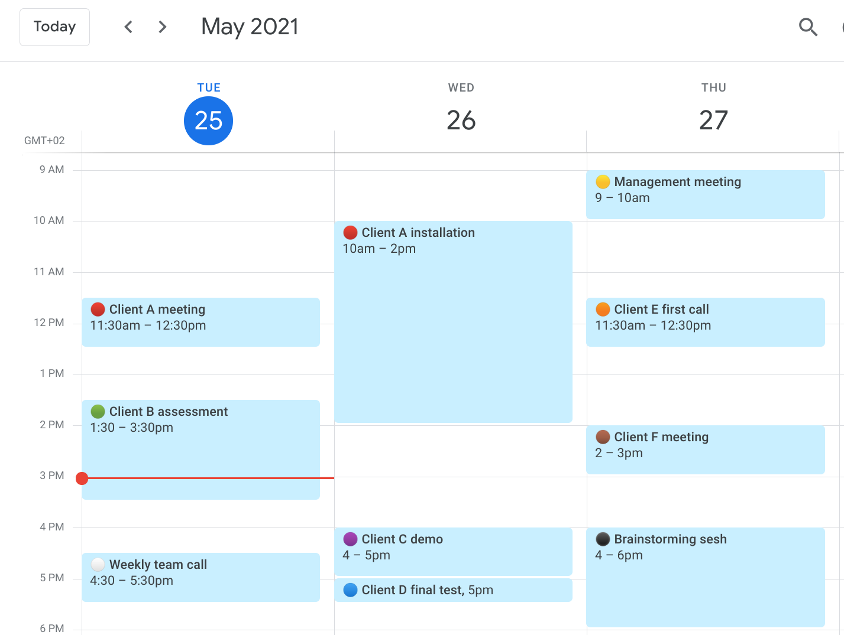Click the 1 PM time label

pos(52,373)
